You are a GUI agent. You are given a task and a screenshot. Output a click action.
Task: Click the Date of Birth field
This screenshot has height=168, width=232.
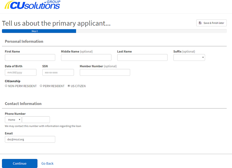pos(21,72)
